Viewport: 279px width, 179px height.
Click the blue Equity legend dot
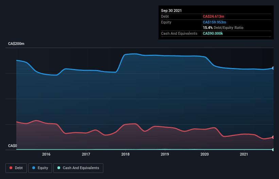[34, 168]
